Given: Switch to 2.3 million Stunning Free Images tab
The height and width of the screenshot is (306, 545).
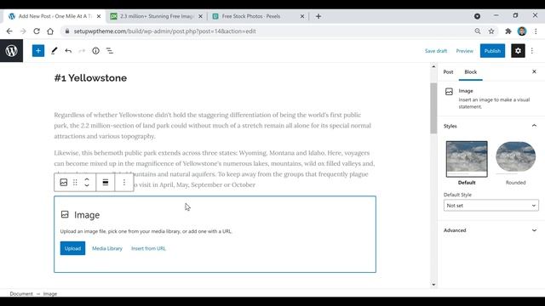Looking at the screenshot, I should pyautogui.click(x=156, y=16).
